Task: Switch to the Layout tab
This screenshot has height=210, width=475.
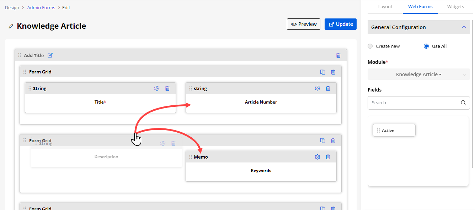Action: pyautogui.click(x=385, y=7)
